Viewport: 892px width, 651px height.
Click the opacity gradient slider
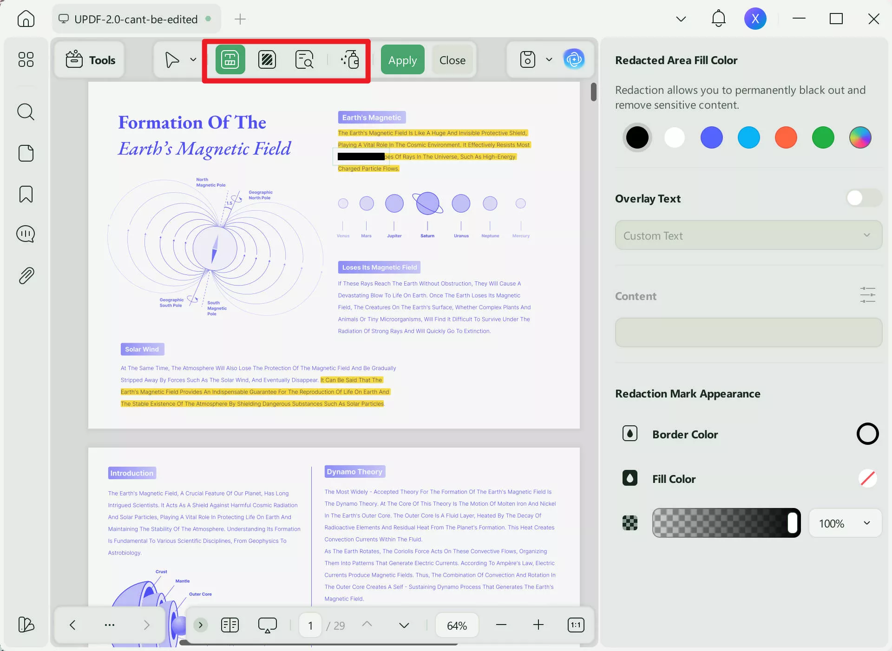(726, 523)
